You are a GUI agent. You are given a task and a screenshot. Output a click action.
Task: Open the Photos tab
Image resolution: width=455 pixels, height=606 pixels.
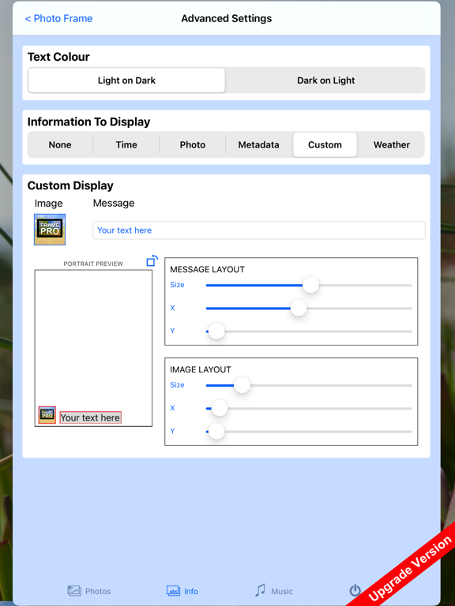[89, 591]
